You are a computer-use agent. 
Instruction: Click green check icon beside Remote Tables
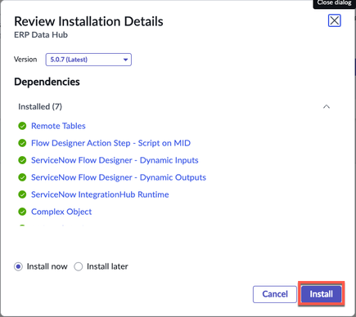click(x=22, y=126)
